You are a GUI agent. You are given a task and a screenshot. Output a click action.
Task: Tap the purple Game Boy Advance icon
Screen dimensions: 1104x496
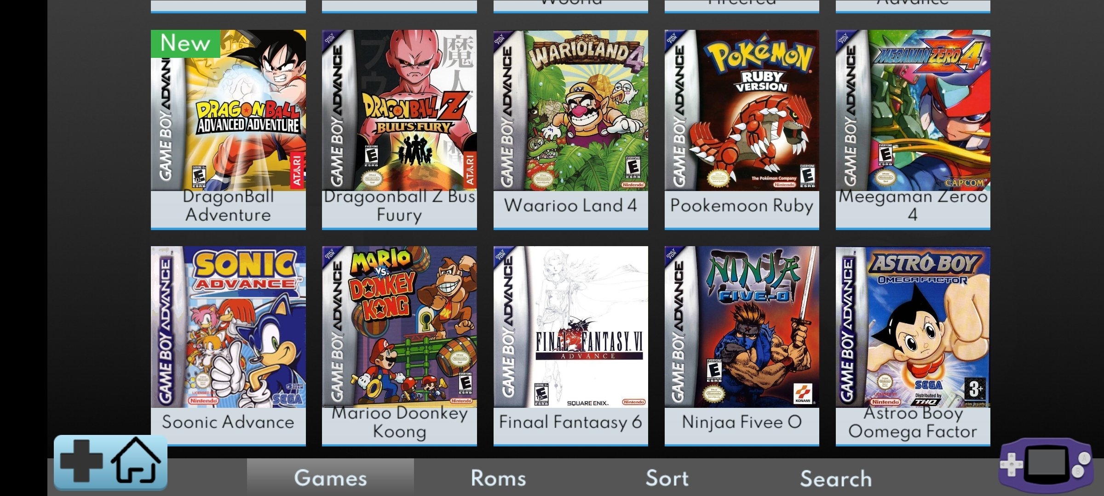1046,465
